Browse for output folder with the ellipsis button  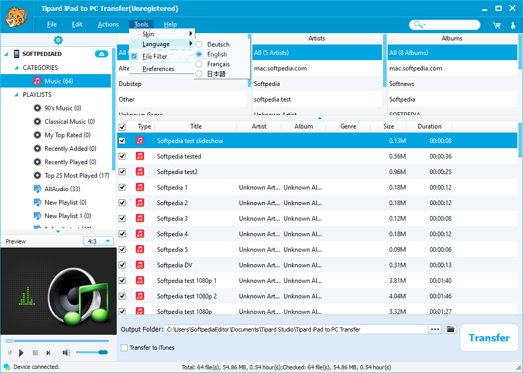point(435,329)
